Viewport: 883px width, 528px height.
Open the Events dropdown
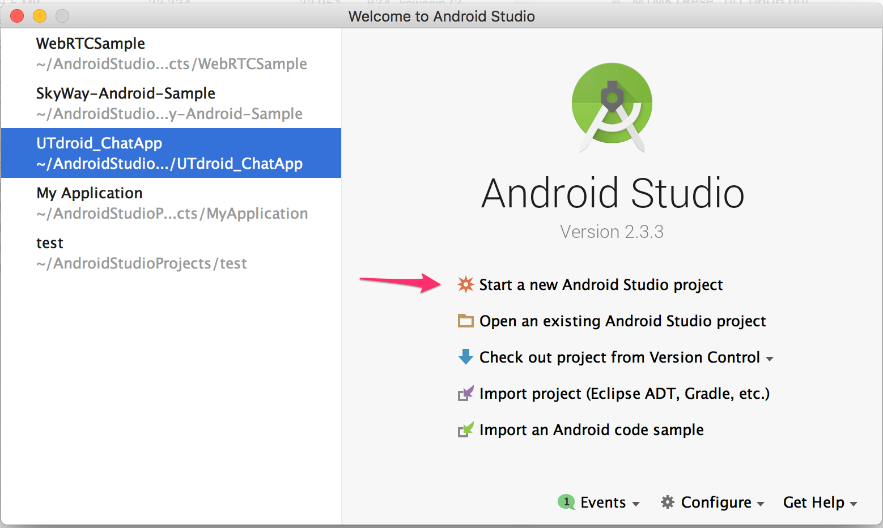point(604,502)
